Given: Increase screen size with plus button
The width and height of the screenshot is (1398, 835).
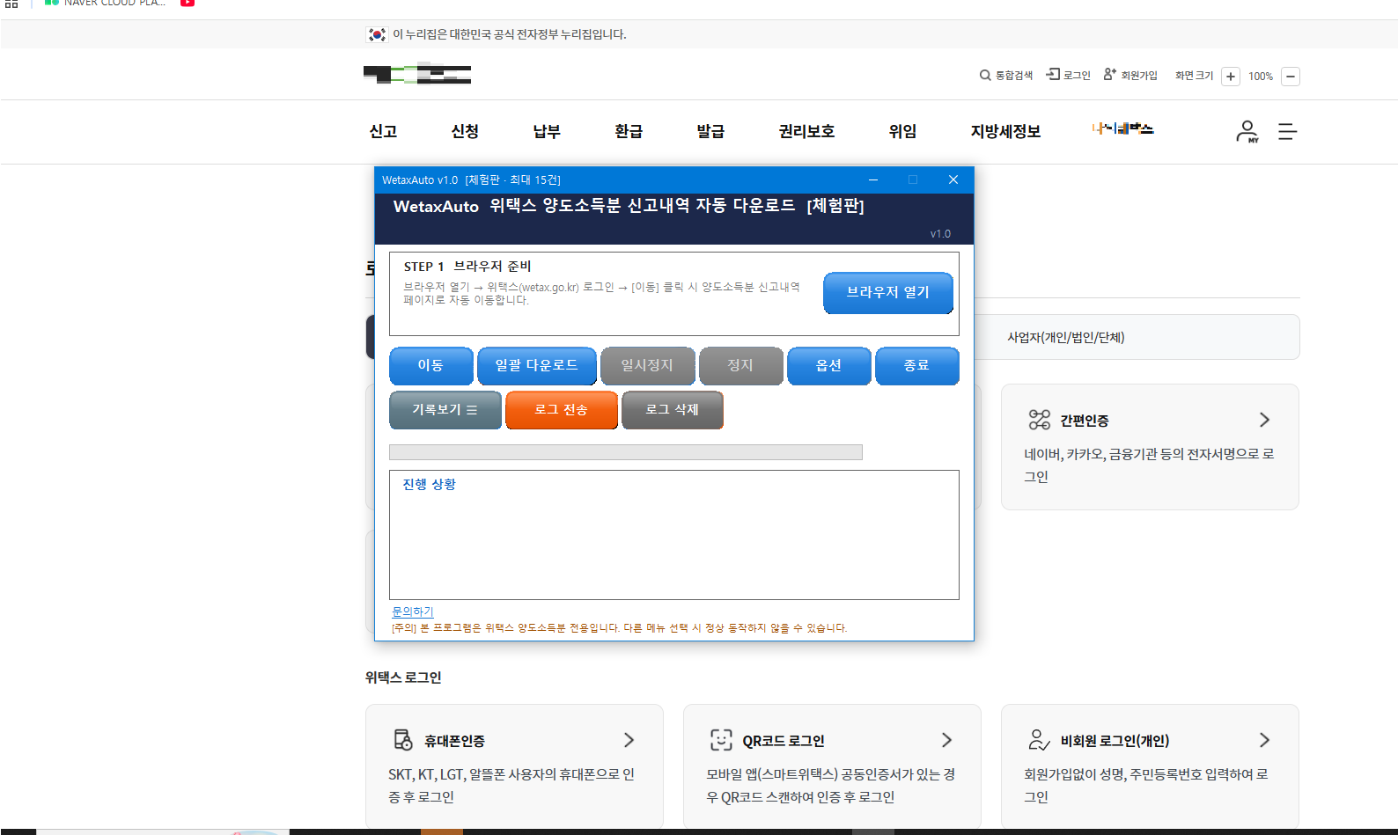Looking at the screenshot, I should click(x=1231, y=77).
